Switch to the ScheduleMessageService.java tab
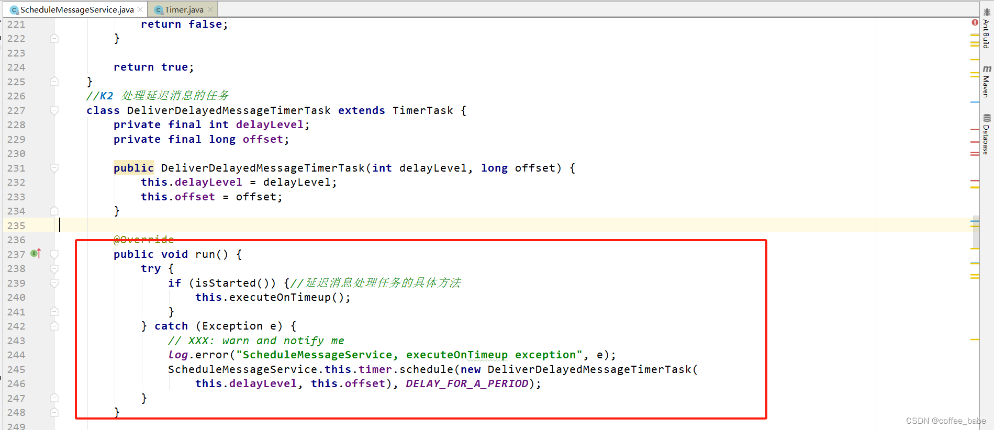The image size is (994, 430). pos(77,9)
